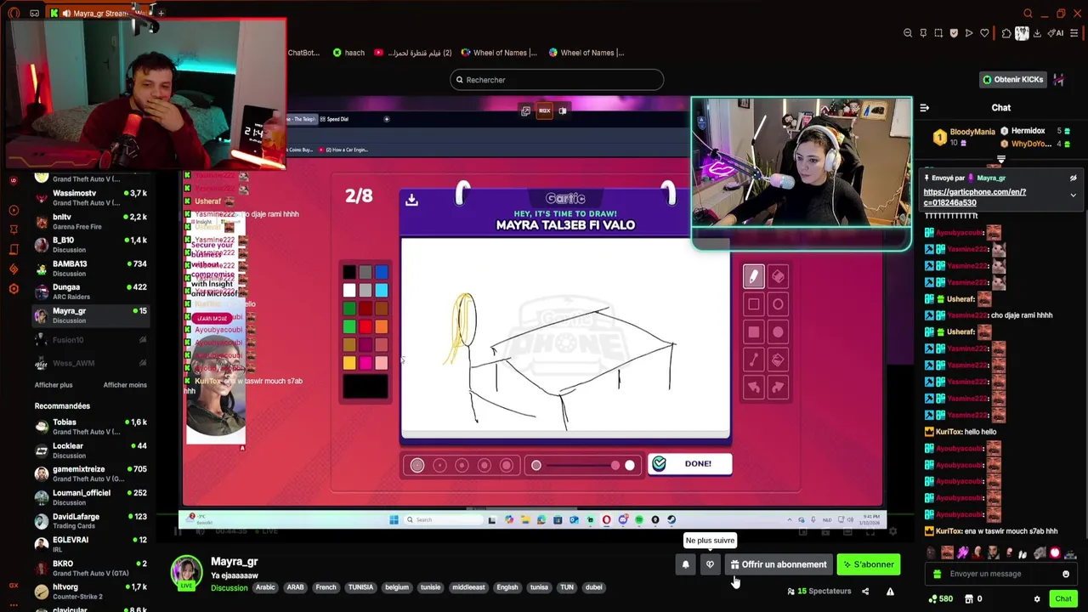Click Afficher plus in sidebar
The image size is (1088, 612).
[54, 385]
